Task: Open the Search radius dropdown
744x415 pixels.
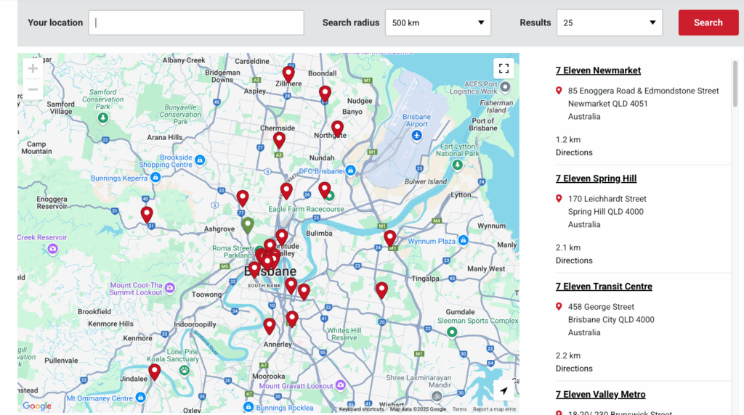Action: pos(437,22)
